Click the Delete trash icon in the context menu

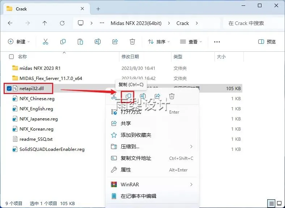[172, 96]
